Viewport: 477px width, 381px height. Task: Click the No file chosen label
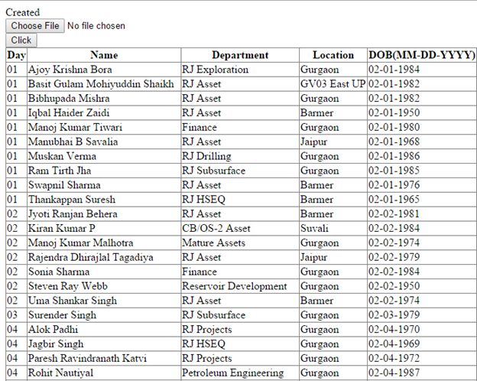click(96, 26)
